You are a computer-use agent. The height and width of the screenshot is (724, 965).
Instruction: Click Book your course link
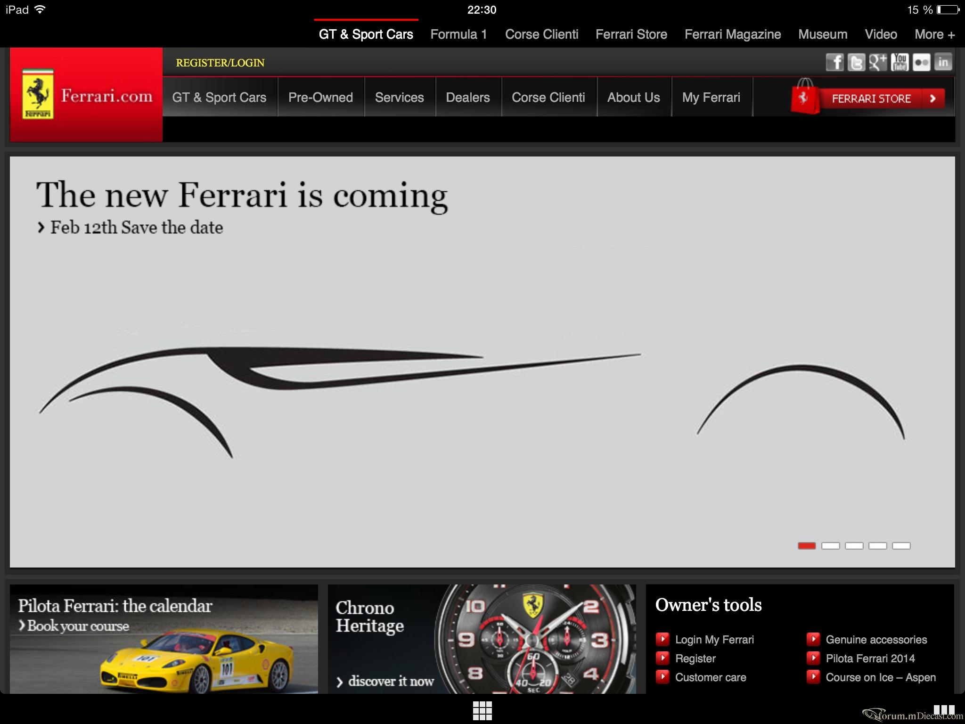click(74, 626)
